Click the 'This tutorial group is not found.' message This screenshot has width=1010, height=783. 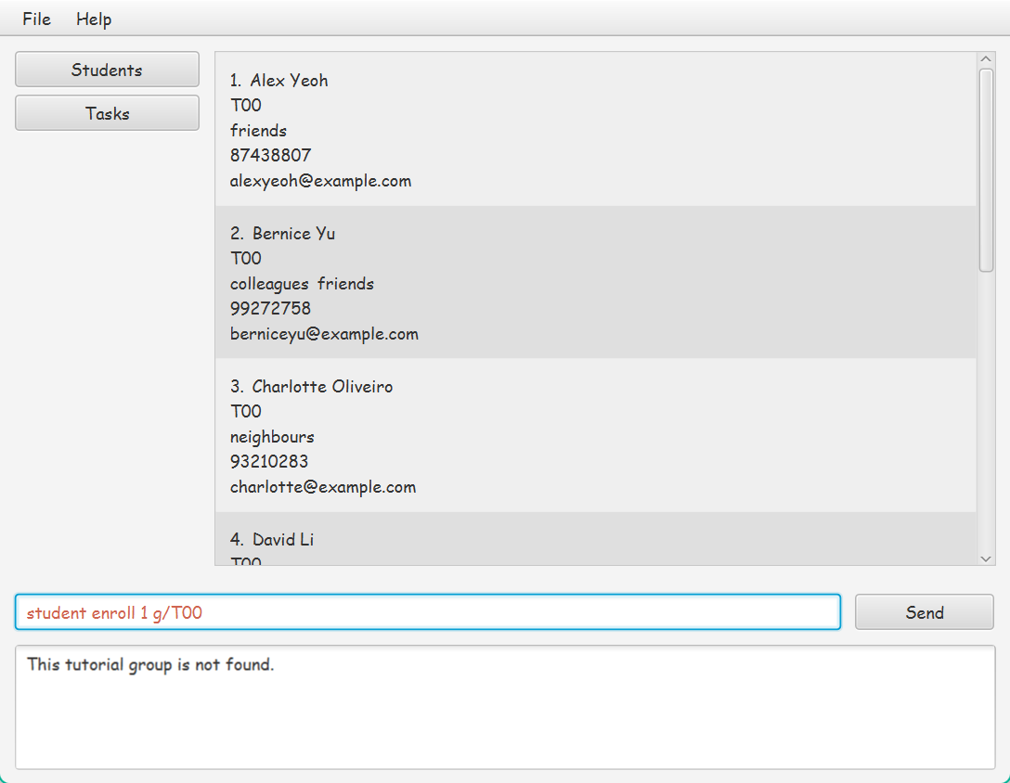tap(150, 664)
